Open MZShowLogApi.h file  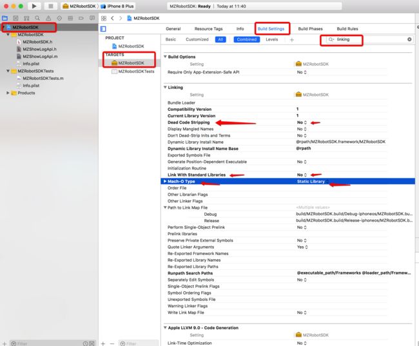pyautogui.click(x=39, y=49)
